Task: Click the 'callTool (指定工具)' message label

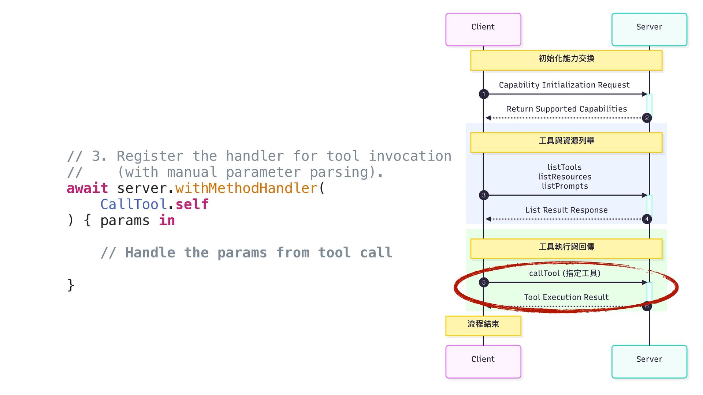Action: (565, 273)
